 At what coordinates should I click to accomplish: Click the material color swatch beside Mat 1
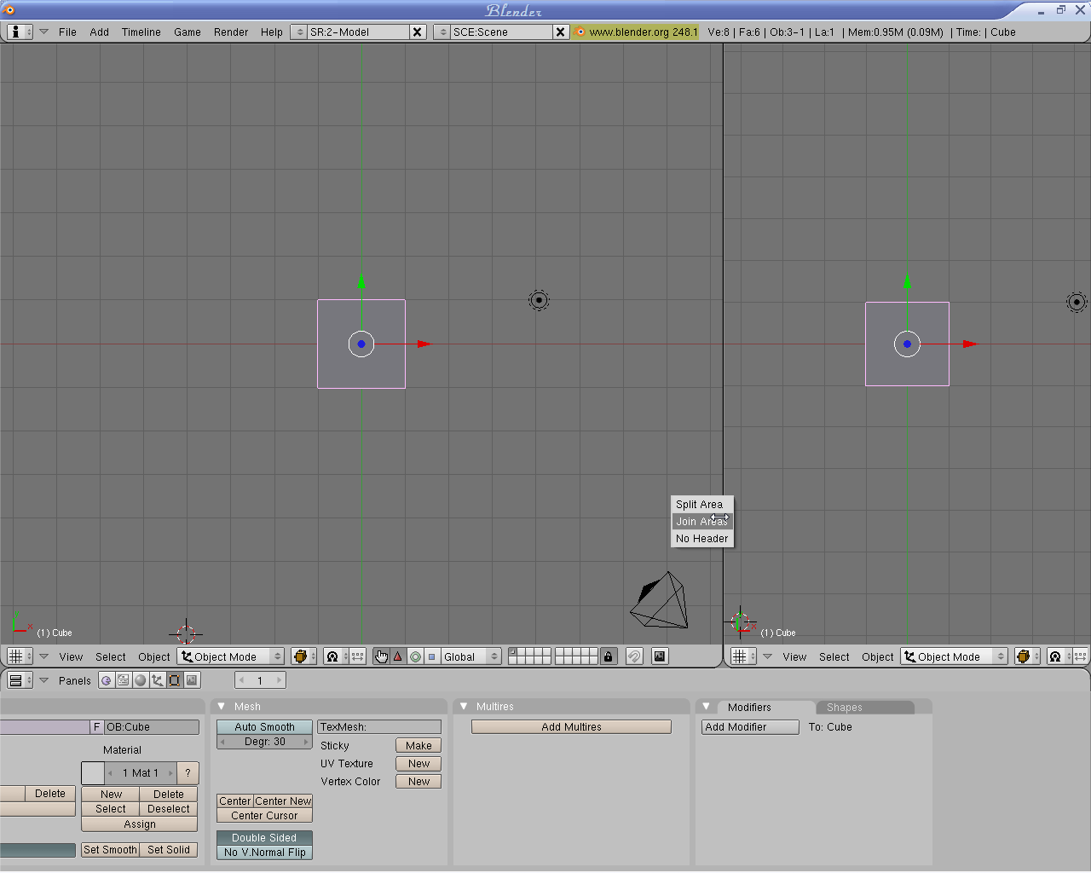tap(93, 773)
